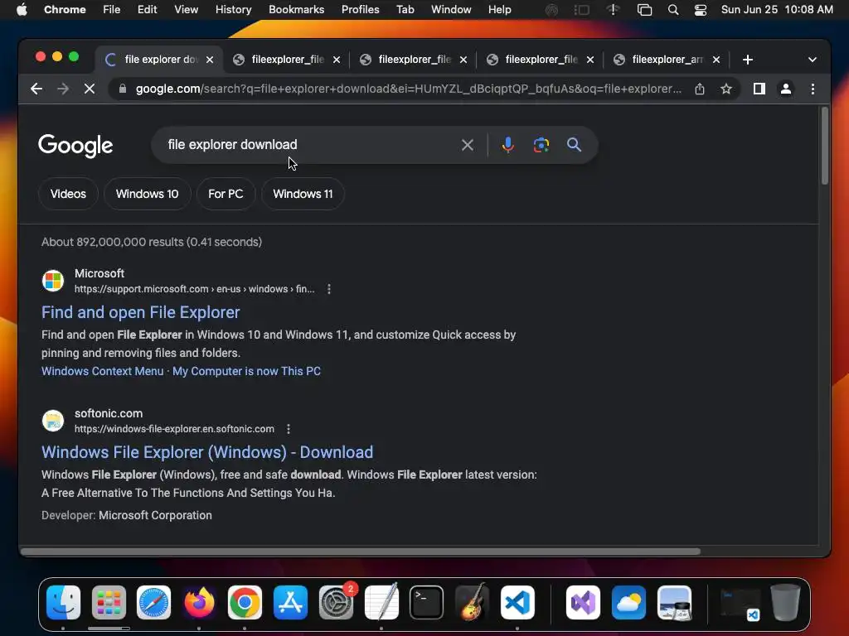Stop page loading with the X button
The height and width of the screenshot is (636, 849).
tap(90, 89)
